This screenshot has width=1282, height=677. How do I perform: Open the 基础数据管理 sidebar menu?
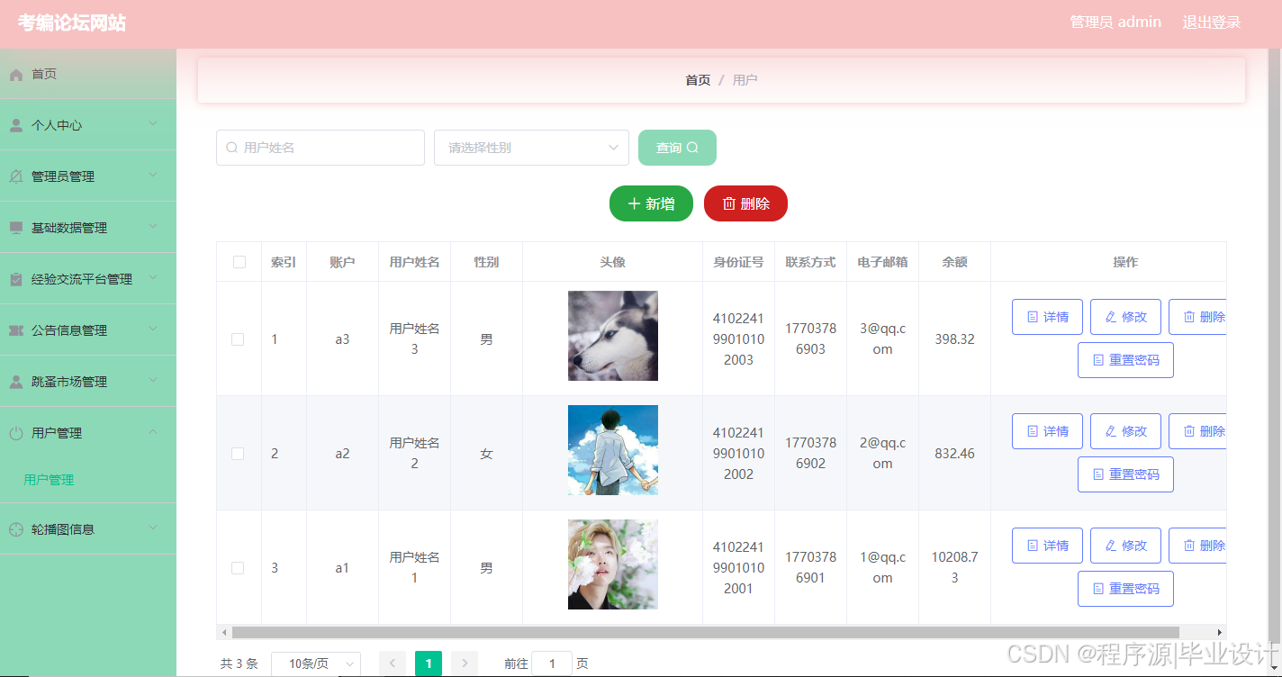88,228
